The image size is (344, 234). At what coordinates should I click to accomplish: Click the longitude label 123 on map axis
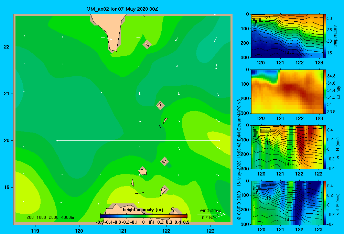[x=211, y=231]
